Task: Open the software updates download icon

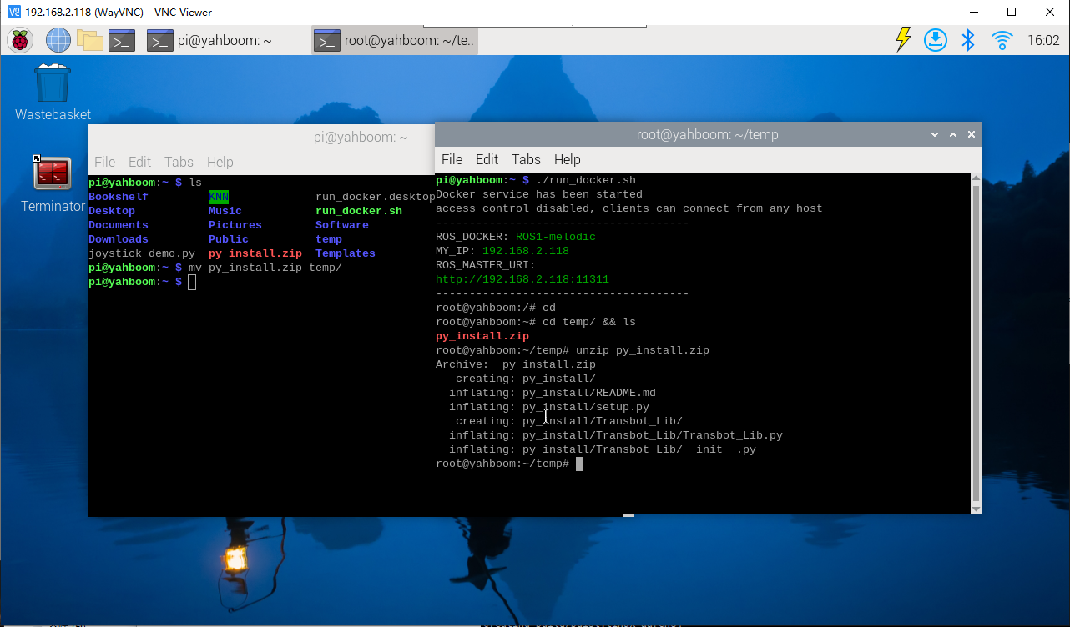Action: point(936,40)
